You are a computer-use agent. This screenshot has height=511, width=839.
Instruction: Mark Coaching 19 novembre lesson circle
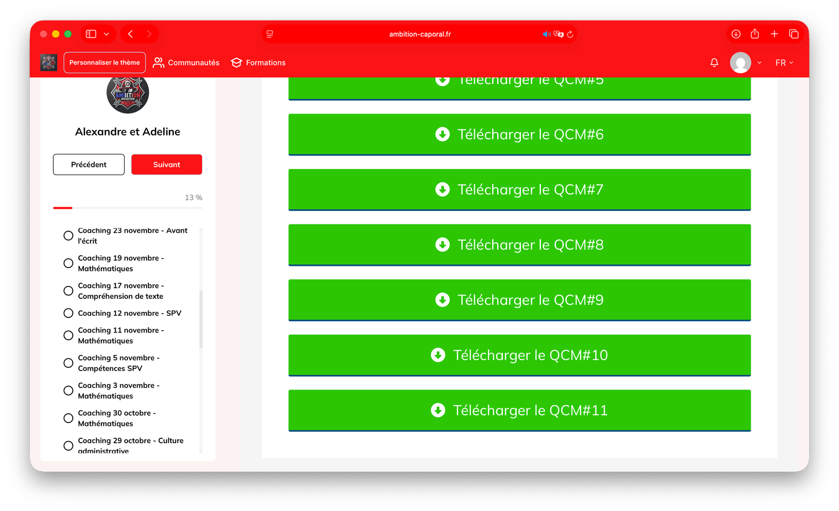68,263
